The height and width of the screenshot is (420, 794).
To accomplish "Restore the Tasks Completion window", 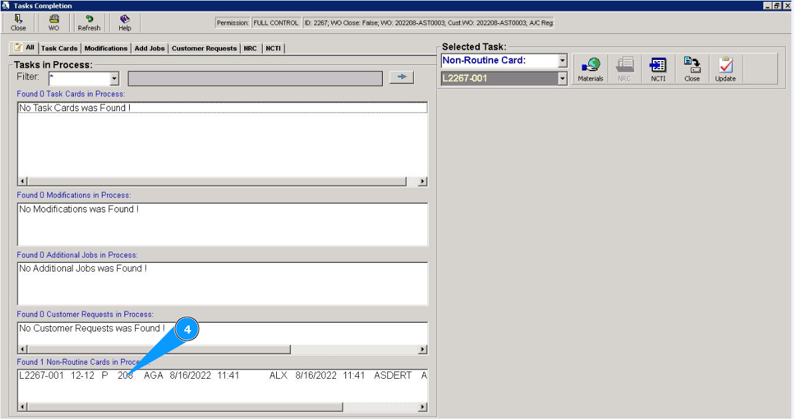I will (x=777, y=5).
